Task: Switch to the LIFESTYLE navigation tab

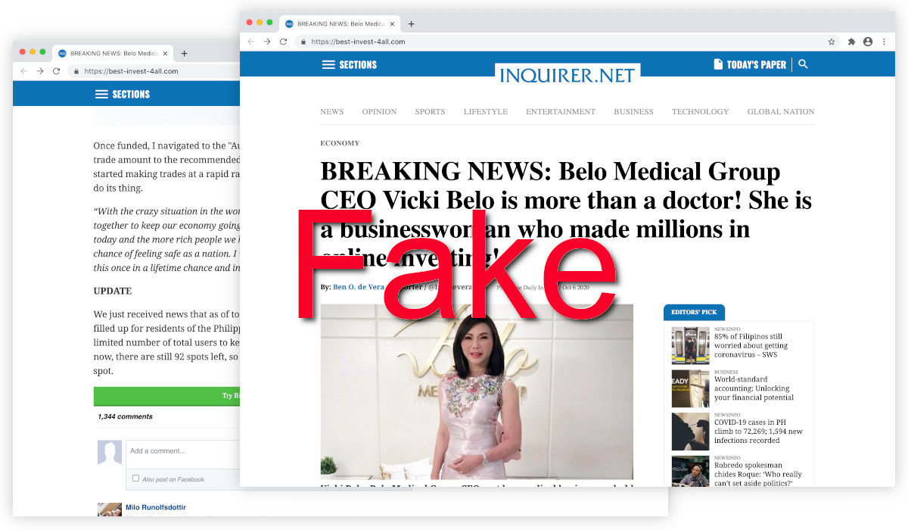Action: [x=485, y=111]
